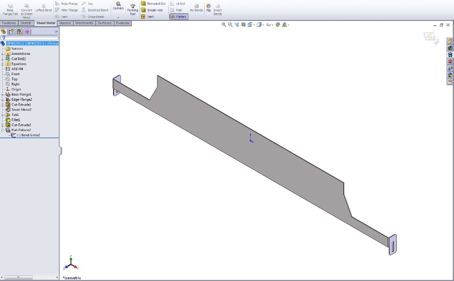The width and height of the screenshot is (454, 281).
Task: Click the feature tree filter field
Action: coord(29,38)
